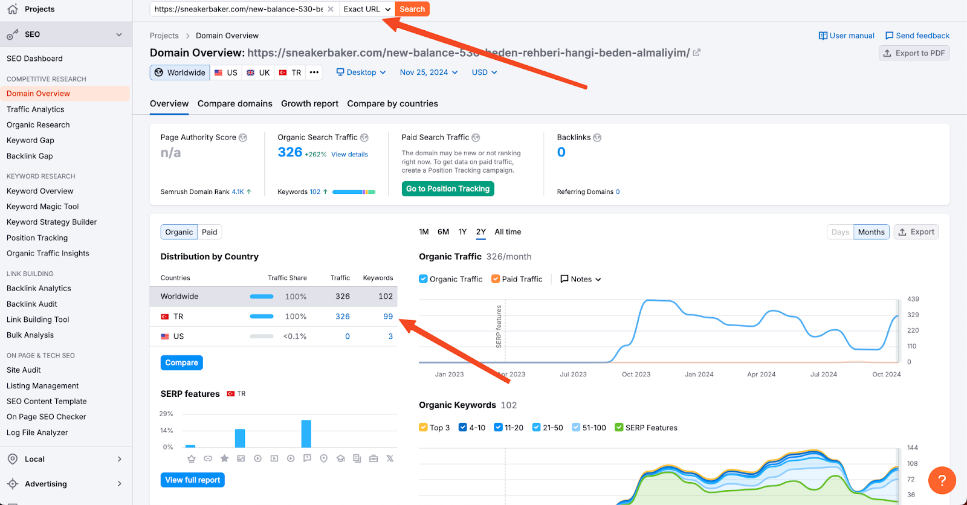Uncheck the Organic Traffic checkbox
This screenshot has width=967, height=505.
pos(423,279)
